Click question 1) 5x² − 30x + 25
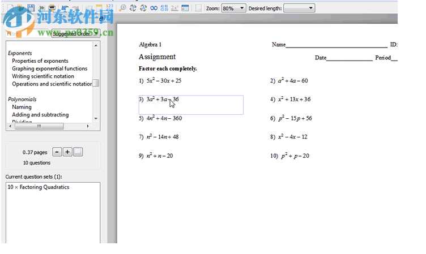426x254 pixels. pyautogui.click(x=160, y=80)
